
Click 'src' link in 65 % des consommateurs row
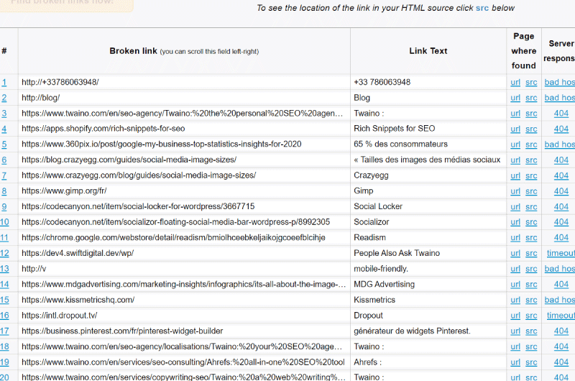(531, 144)
